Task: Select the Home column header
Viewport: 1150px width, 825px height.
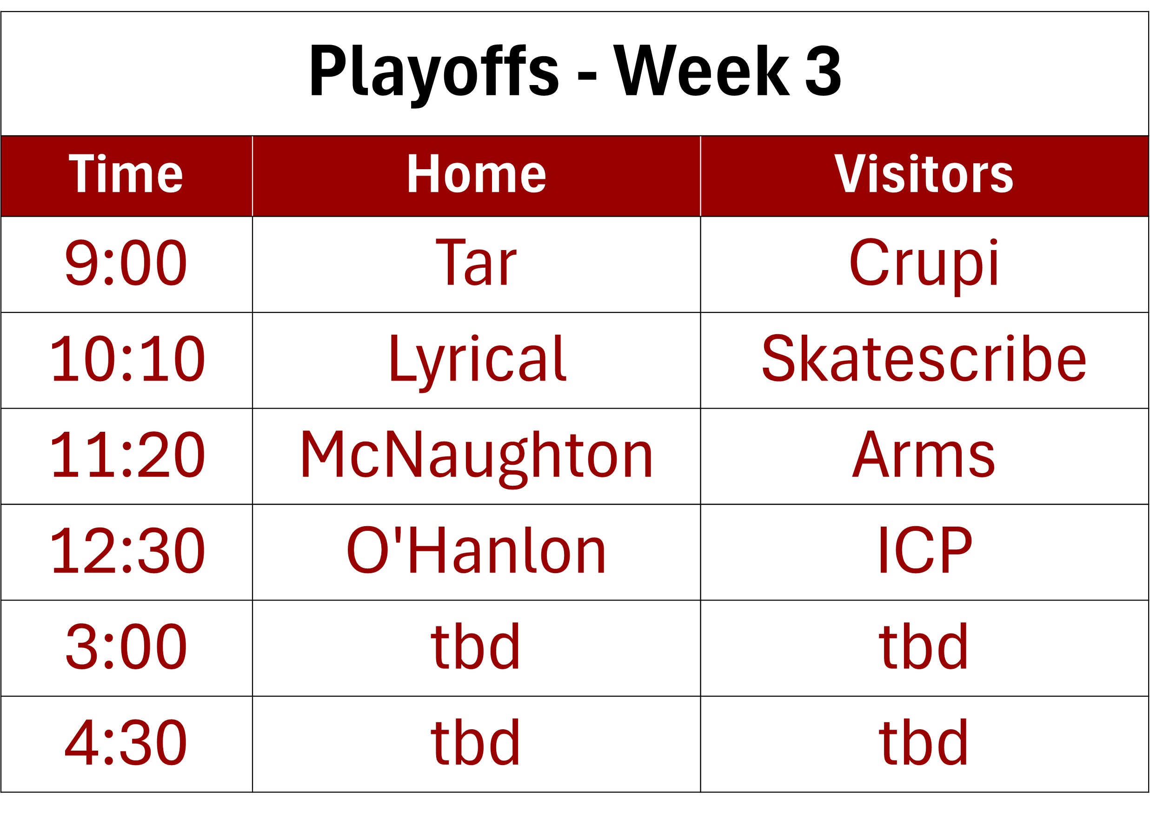Action: [476, 175]
